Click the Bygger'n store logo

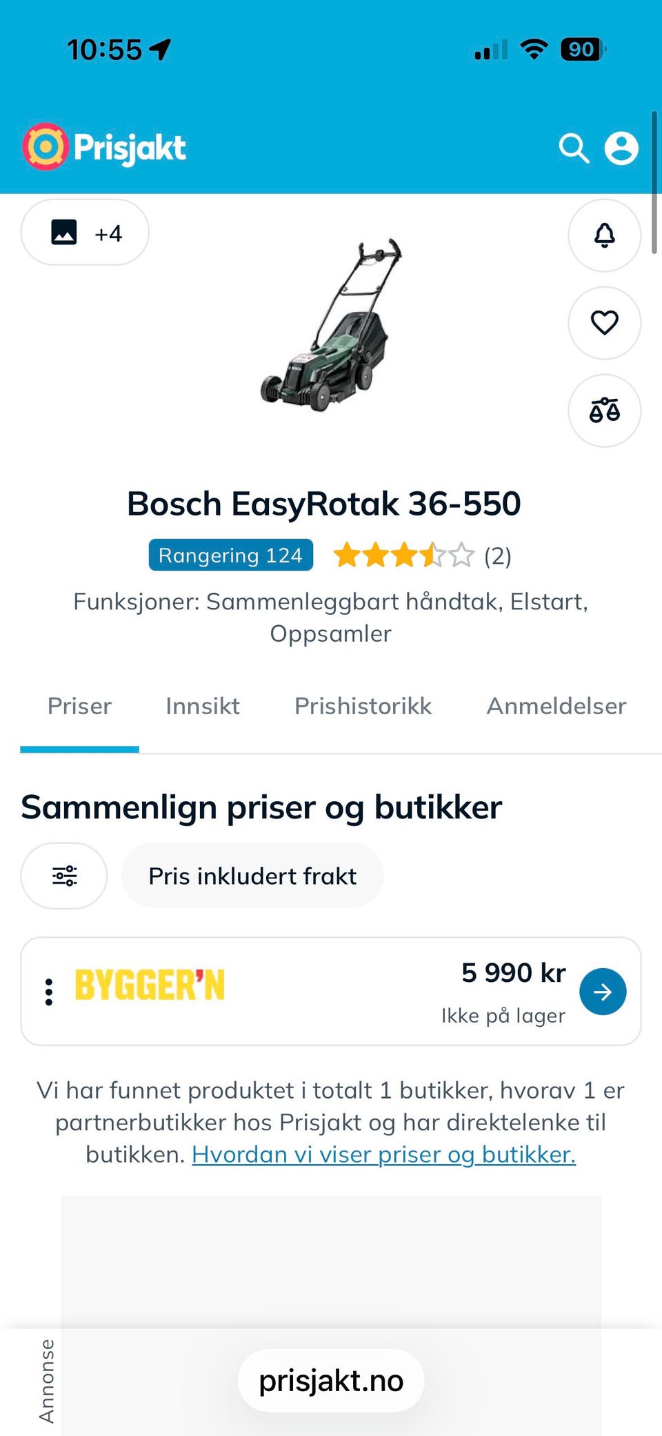(150, 985)
